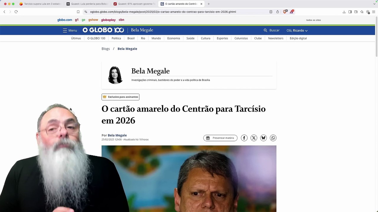378x212 pixels.
Task: Open Política section
Action: [116, 38]
